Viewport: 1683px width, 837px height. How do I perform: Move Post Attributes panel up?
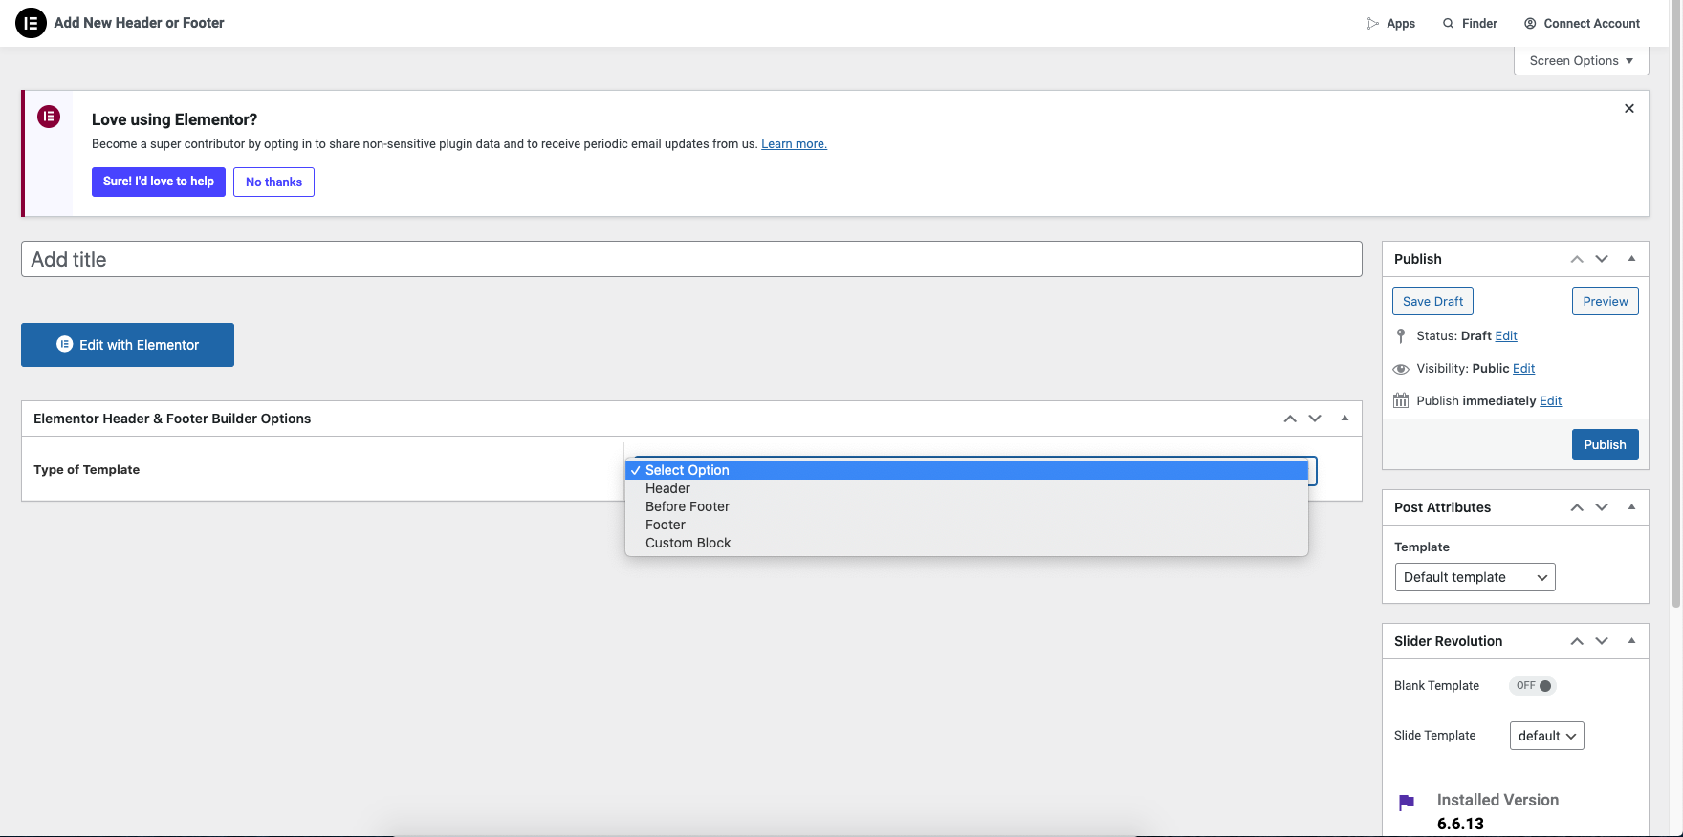1577,507
